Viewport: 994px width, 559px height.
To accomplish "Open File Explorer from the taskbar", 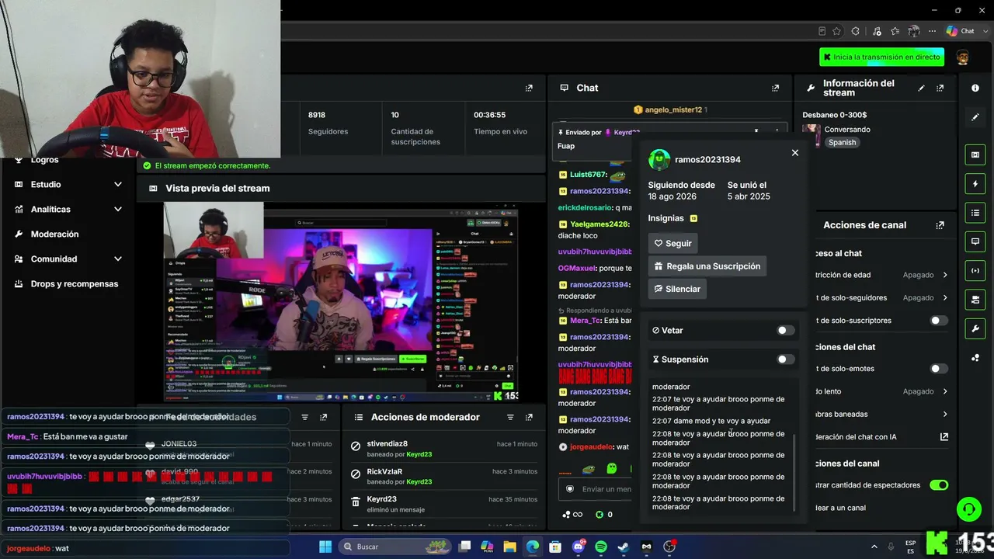I will [x=510, y=547].
